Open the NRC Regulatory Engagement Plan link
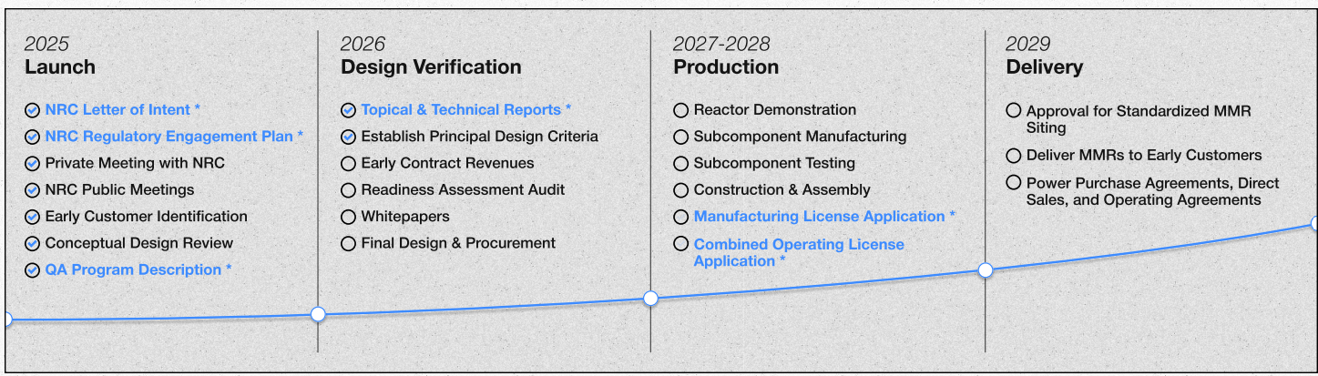1318x376 pixels. pos(174,137)
